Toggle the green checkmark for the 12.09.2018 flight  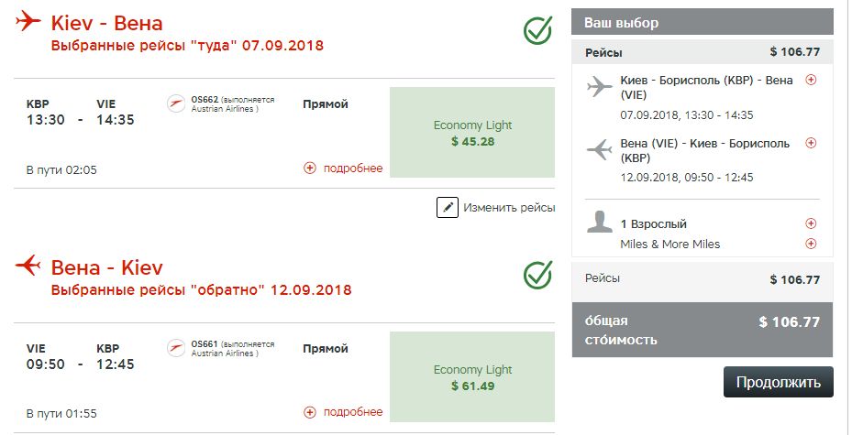[x=537, y=275]
